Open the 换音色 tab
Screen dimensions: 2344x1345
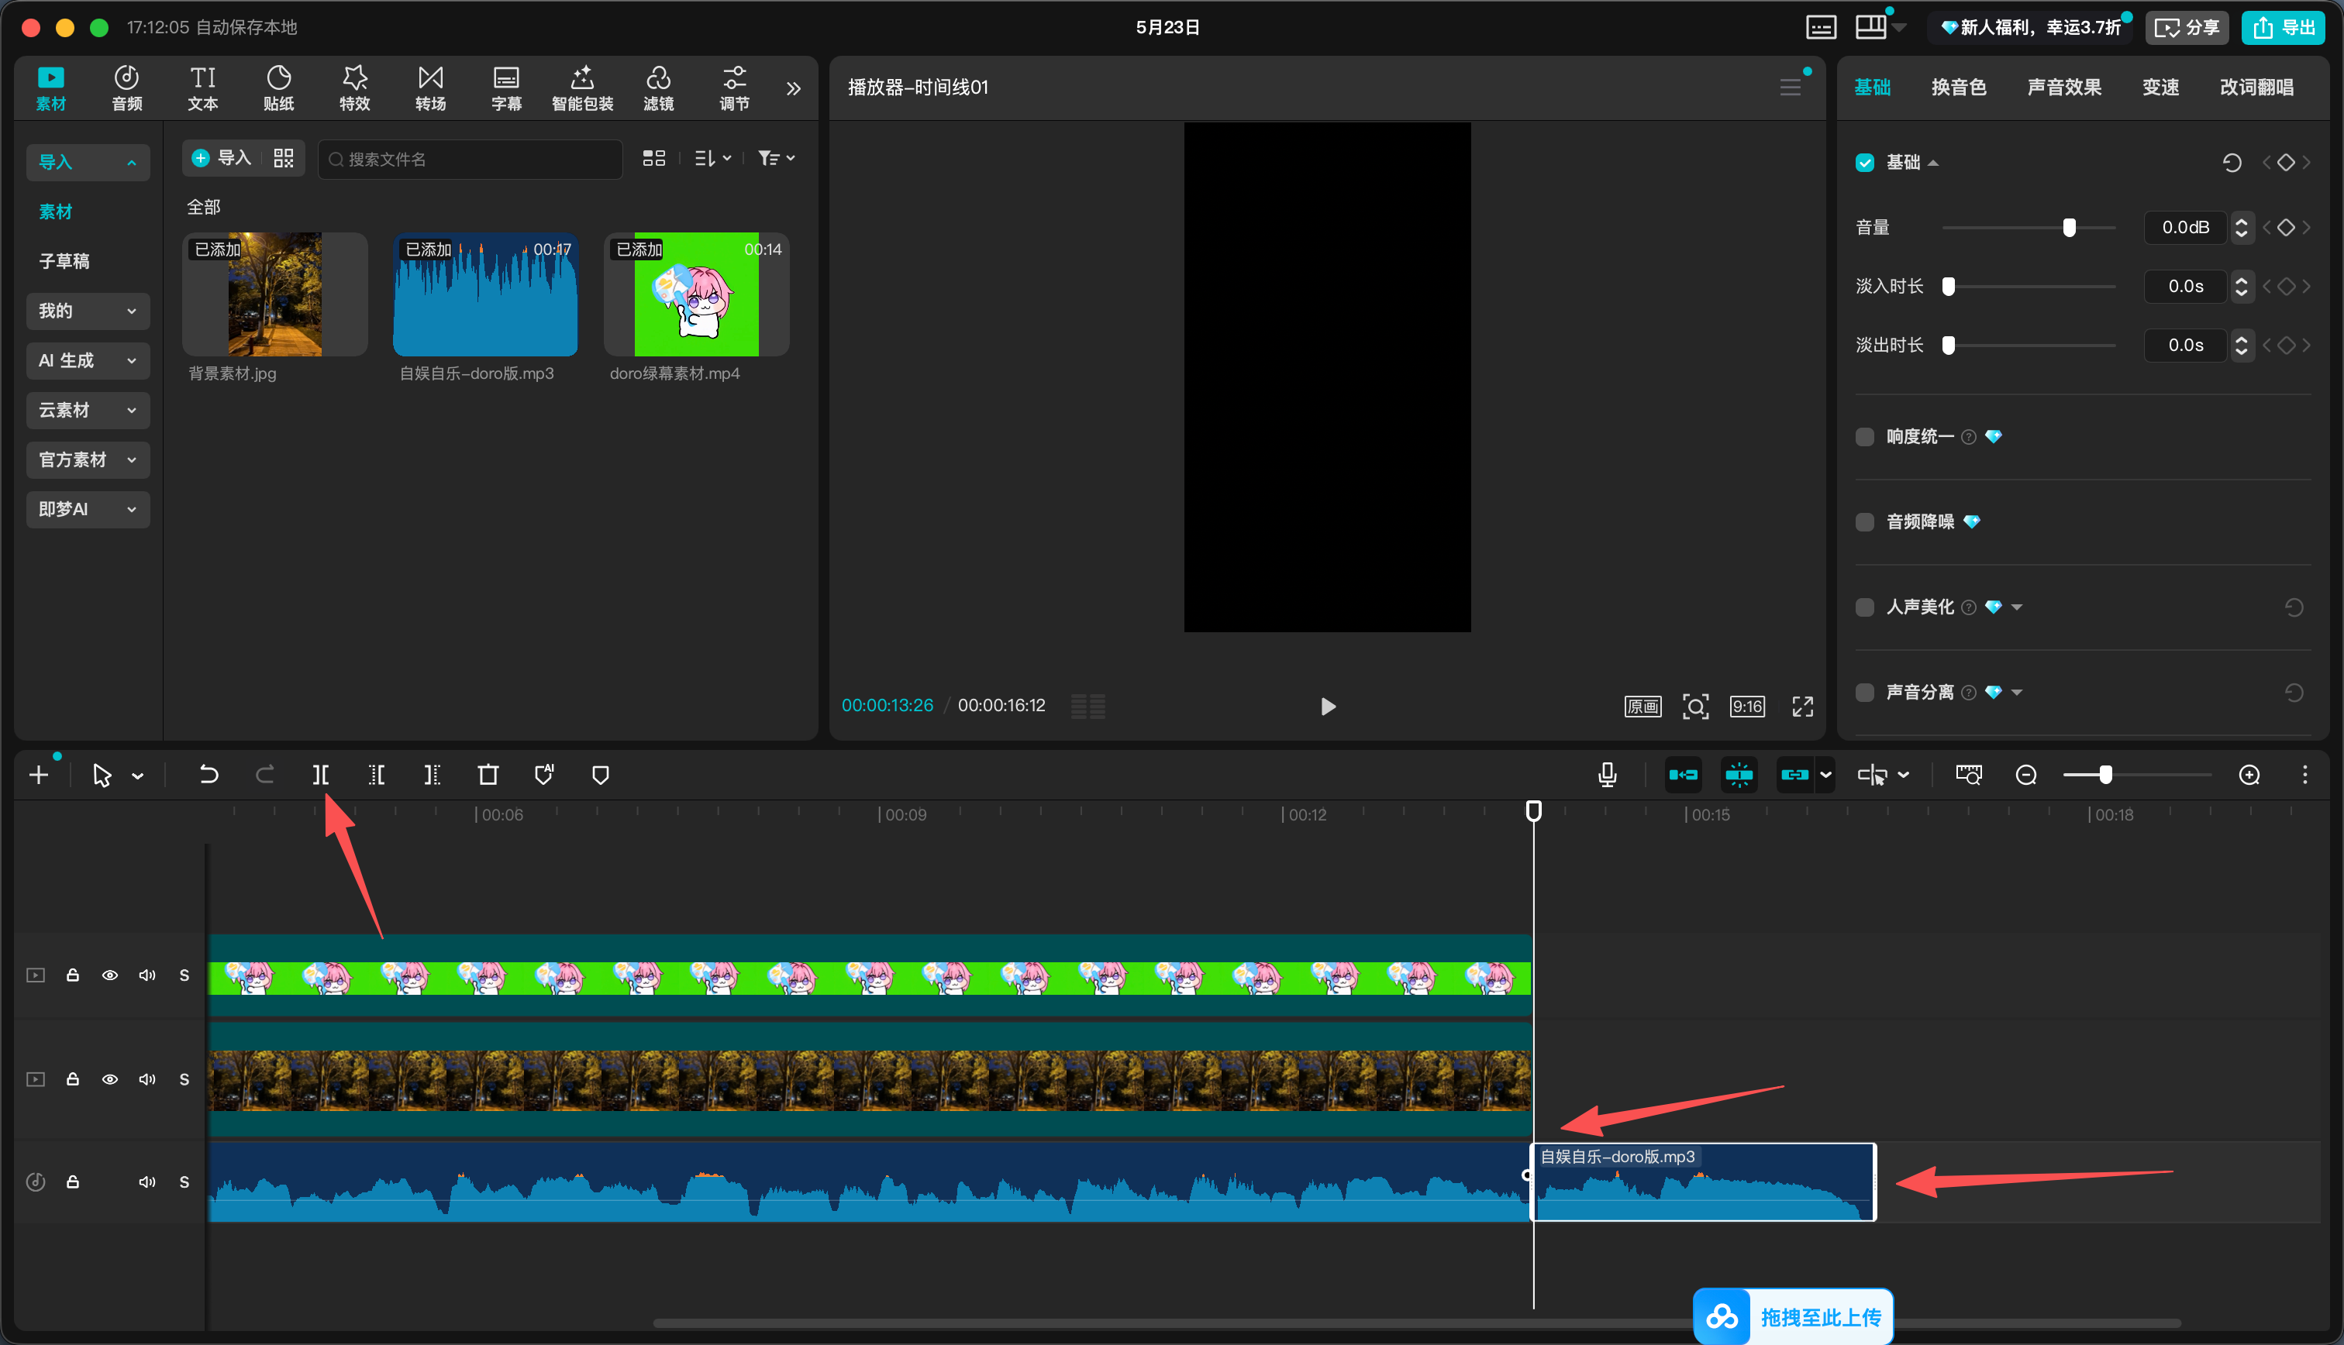click(x=1959, y=87)
